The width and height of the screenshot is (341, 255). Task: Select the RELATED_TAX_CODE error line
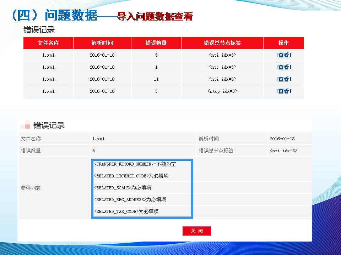click(126, 211)
